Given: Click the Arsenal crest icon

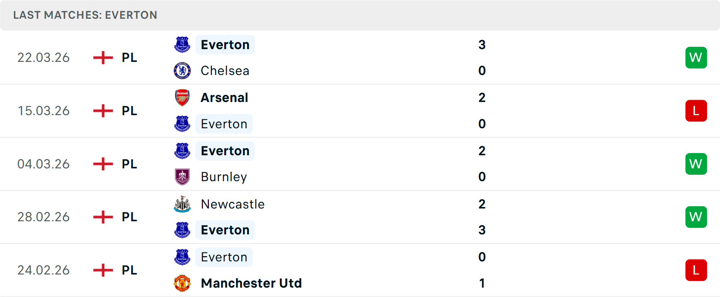Looking at the screenshot, I should (182, 97).
